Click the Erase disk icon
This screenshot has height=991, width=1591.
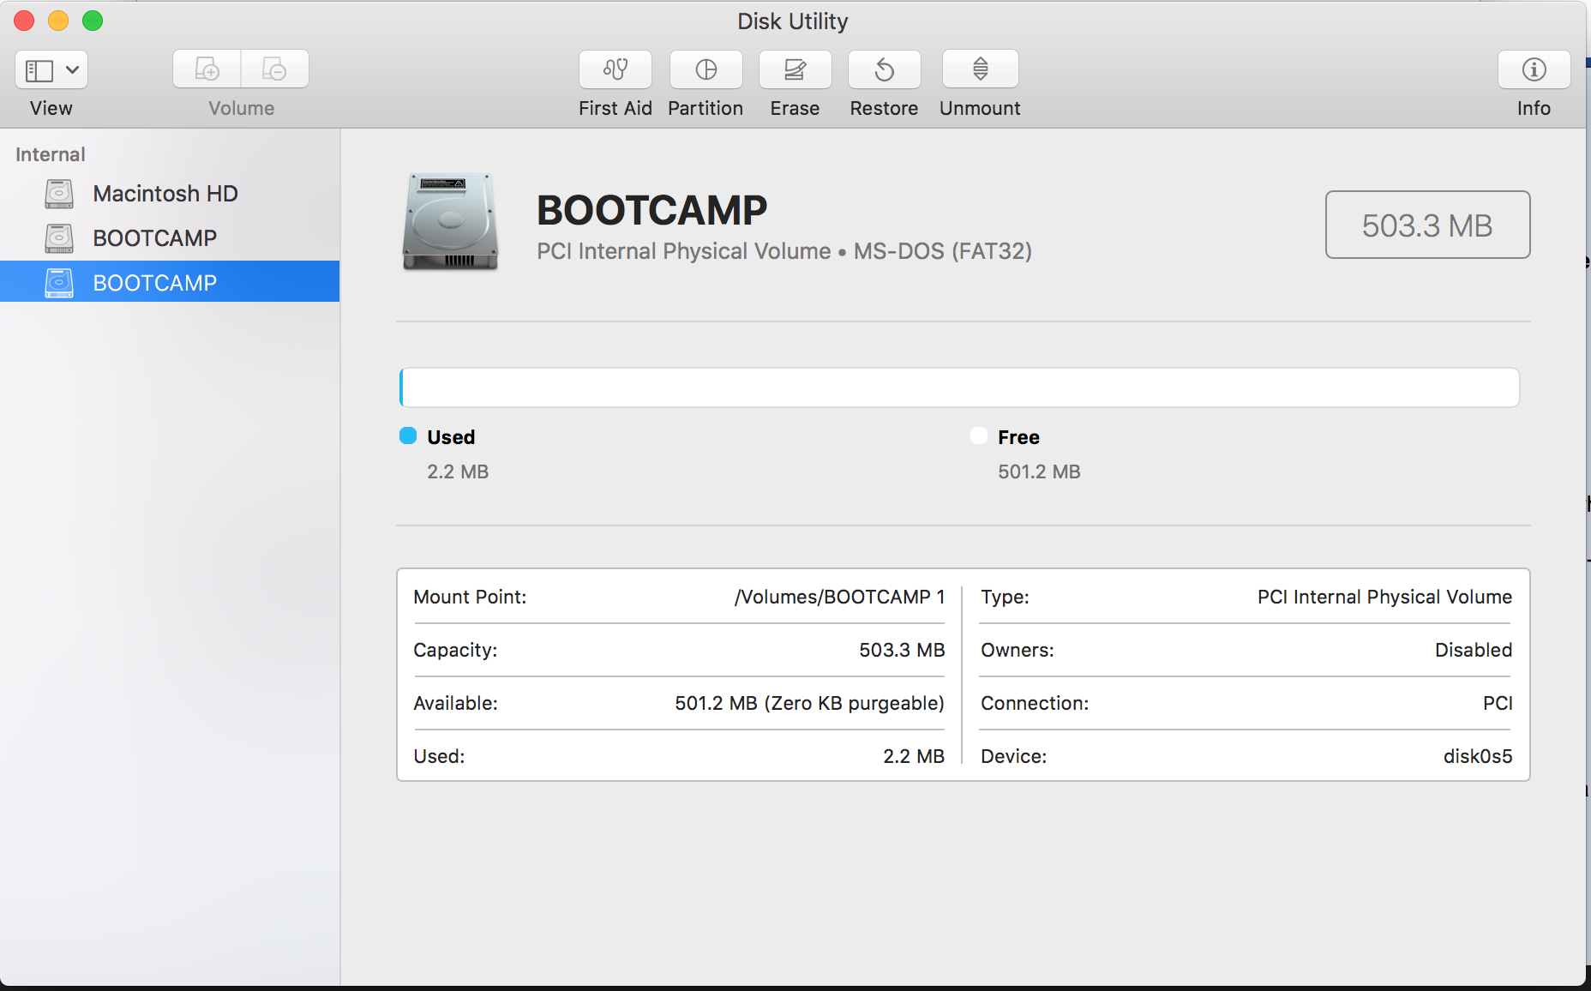pos(795,69)
